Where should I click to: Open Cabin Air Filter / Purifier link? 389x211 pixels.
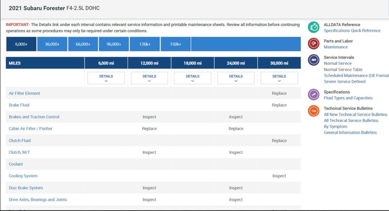[x=30, y=129]
